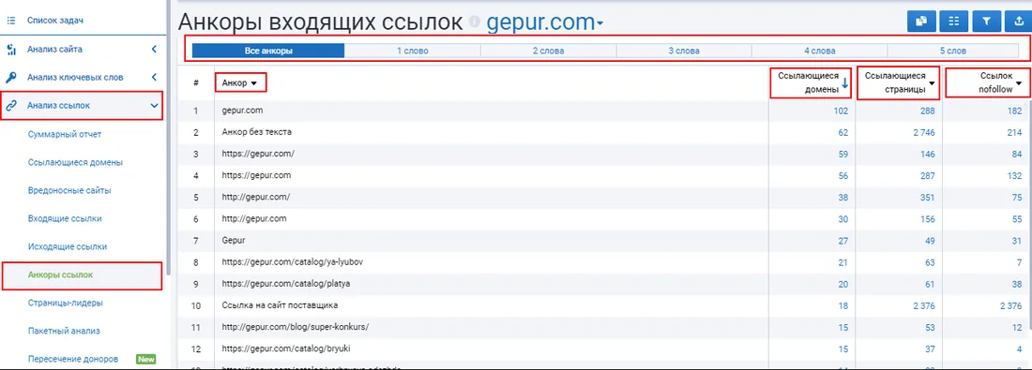Click the link analysis chain icon
The height and width of the screenshot is (370, 1032).
tap(10, 105)
